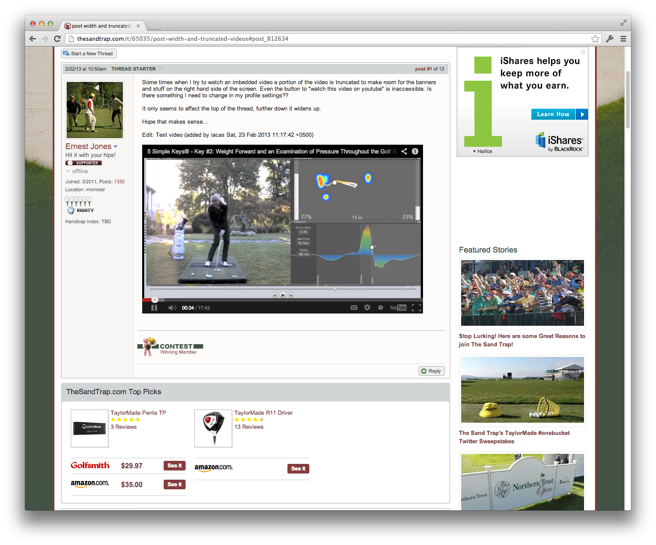
Task: Expand the ad Notice disclosure triangle
Action: (x=474, y=151)
